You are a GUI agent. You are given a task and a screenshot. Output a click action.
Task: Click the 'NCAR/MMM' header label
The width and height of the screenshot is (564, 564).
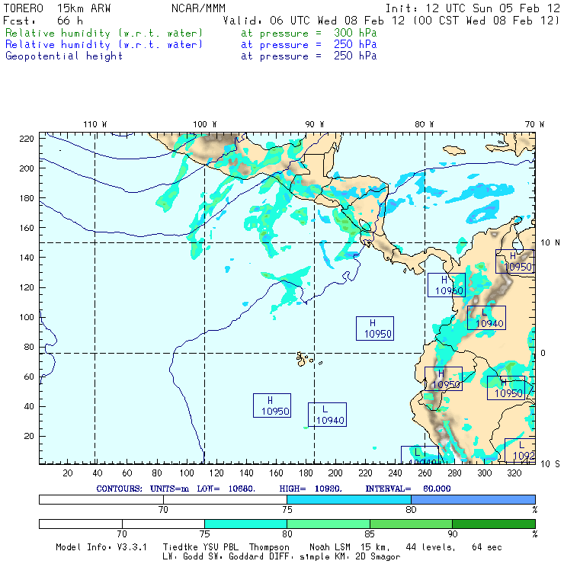(198, 8)
